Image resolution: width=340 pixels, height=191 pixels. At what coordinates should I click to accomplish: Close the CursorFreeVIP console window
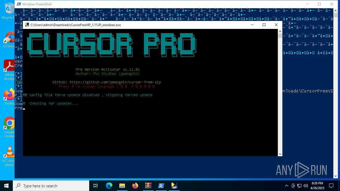[x=276, y=25]
